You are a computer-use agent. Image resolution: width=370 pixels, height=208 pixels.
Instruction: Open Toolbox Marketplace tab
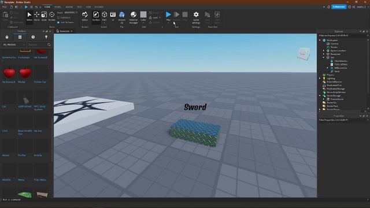tap(7, 37)
